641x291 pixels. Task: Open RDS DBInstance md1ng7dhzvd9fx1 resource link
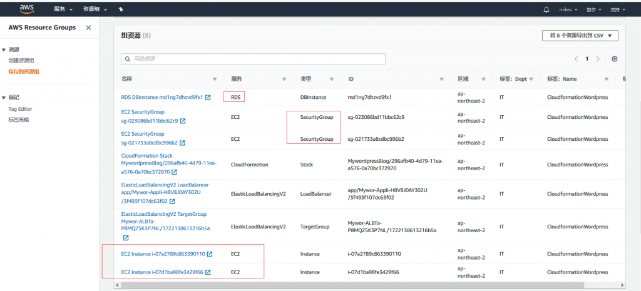pyautogui.click(x=162, y=97)
